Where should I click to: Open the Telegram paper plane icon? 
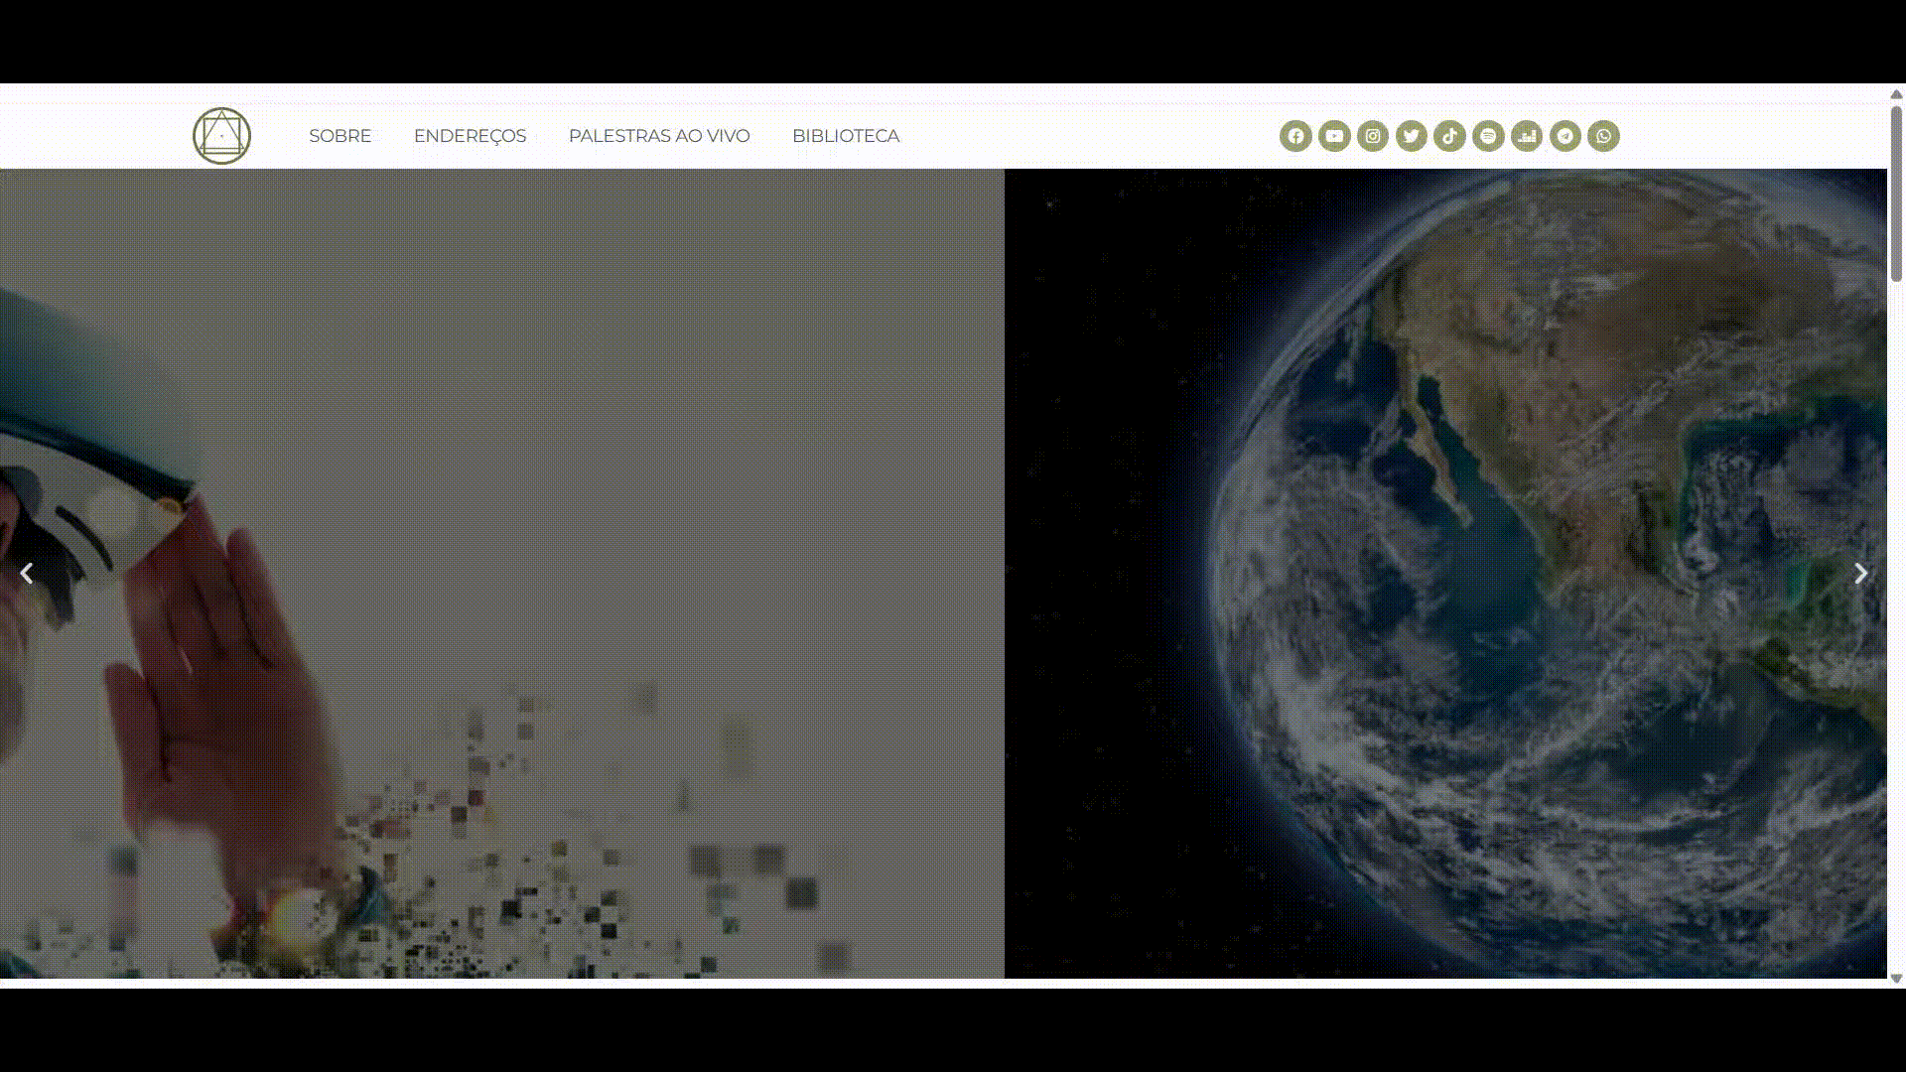click(x=1566, y=136)
